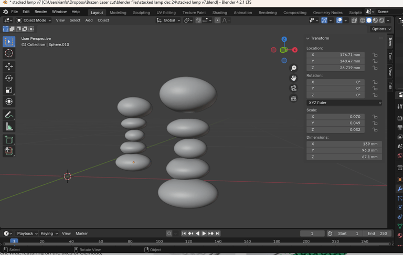Open the shading options dropdown arrow
The height and width of the screenshot is (255, 403).
pos(388,20)
